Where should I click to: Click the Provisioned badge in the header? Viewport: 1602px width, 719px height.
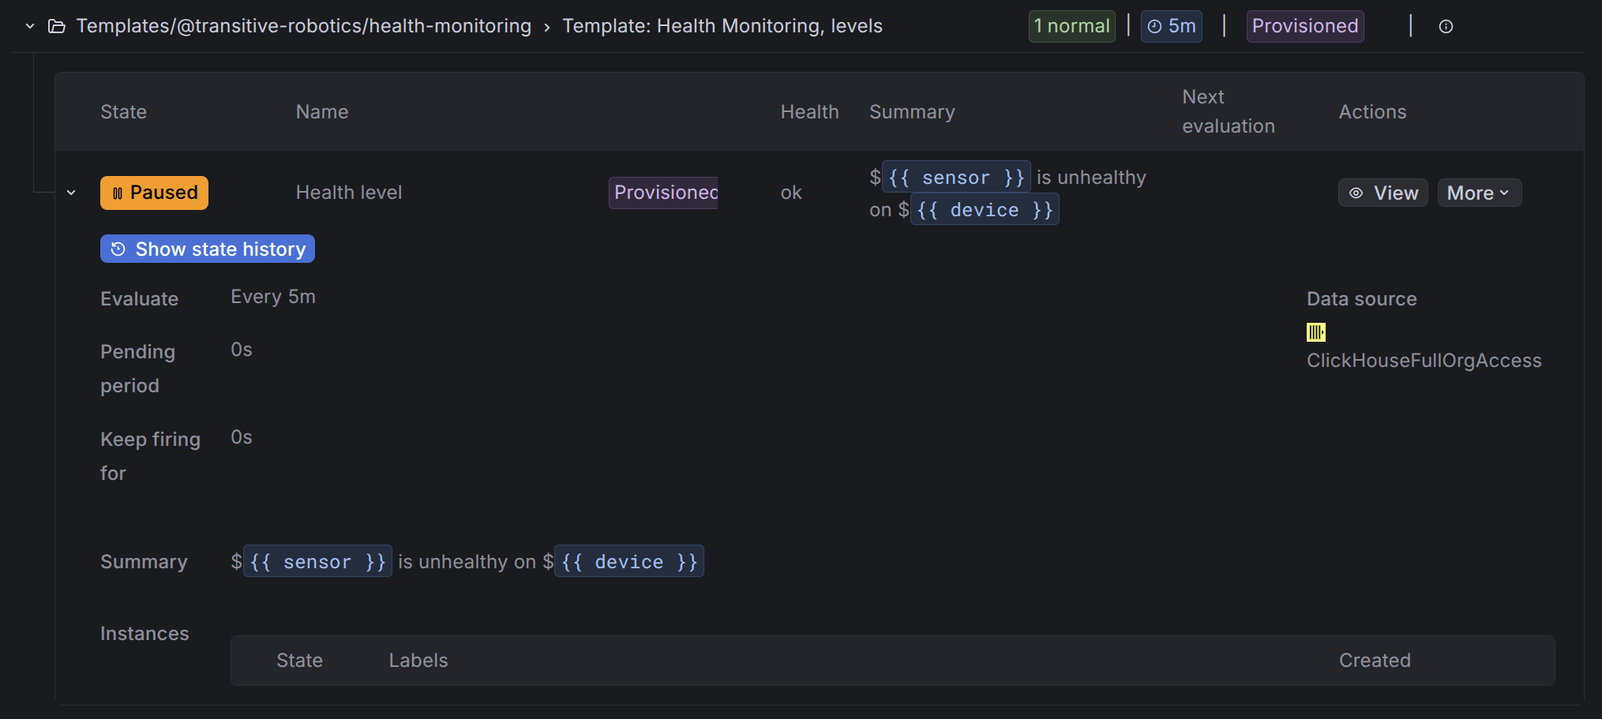point(1304,25)
